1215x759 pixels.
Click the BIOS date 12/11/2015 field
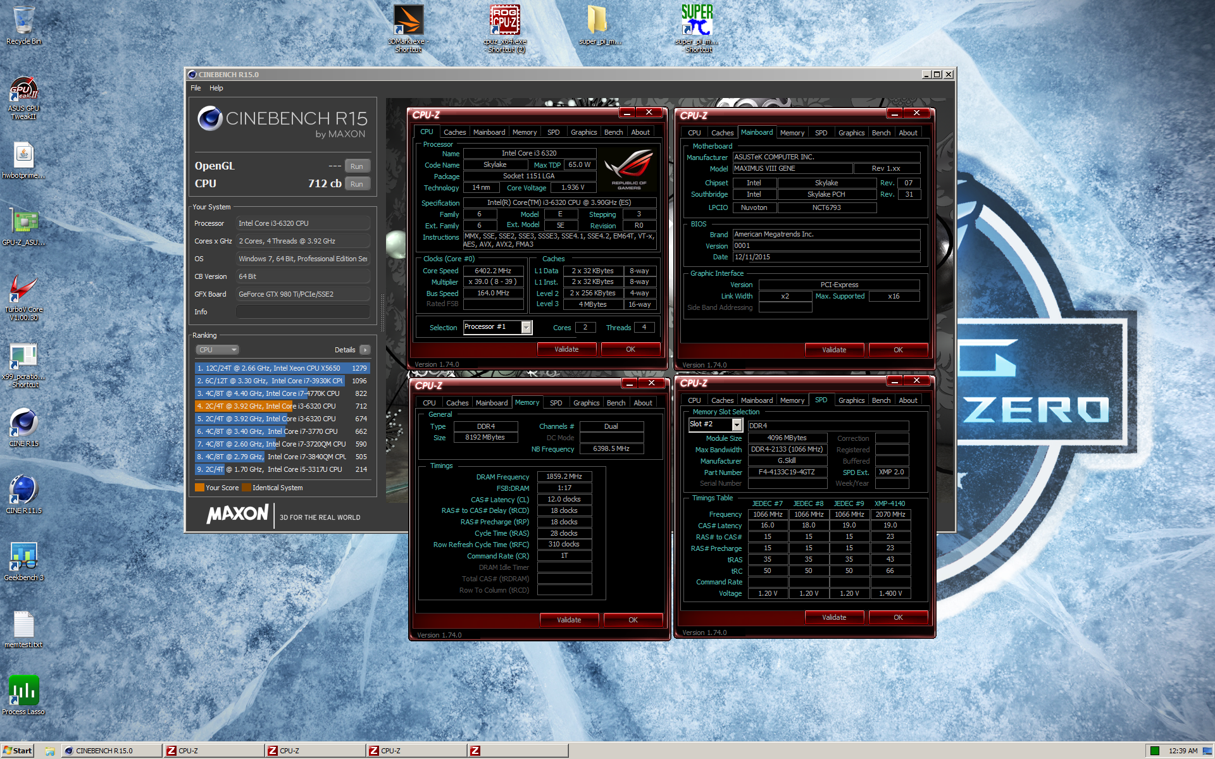coord(826,257)
